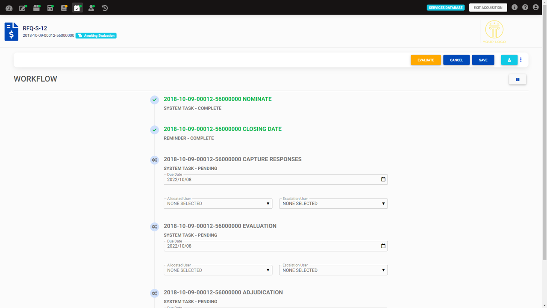Toggle the workflow list view button
Screen dimensions: 547x308
(518, 79)
